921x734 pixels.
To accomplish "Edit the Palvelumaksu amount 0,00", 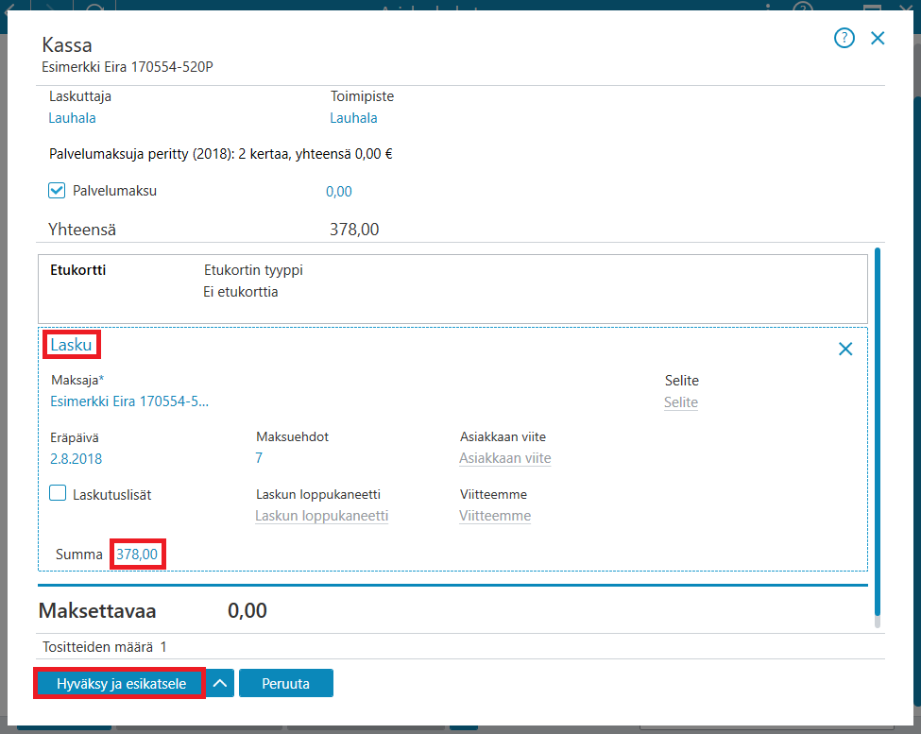I will coord(339,192).
